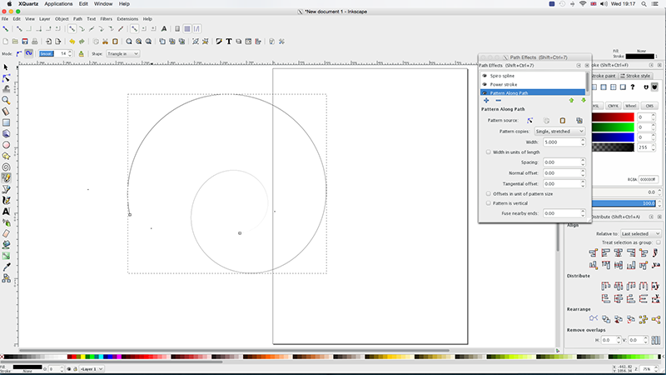The image size is (666, 375).
Task: Click the green channel slider
Action: click(613, 127)
